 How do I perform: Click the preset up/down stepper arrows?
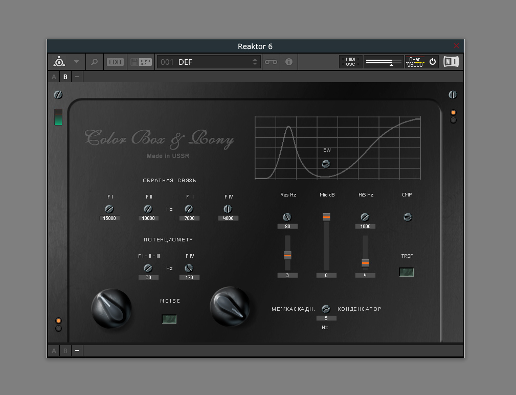click(255, 62)
